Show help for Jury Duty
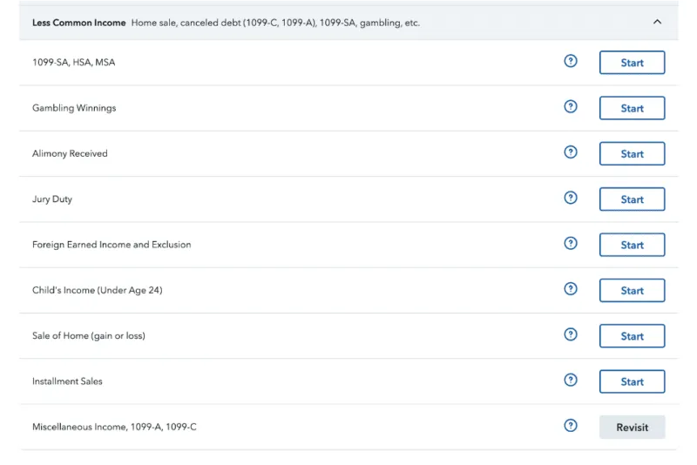Screen dimensions: 697x465 click(571, 198)
